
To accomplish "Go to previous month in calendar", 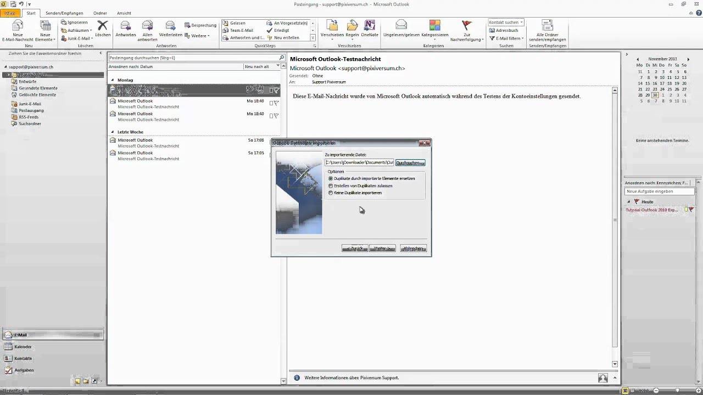I will click(x=638, y=59).
